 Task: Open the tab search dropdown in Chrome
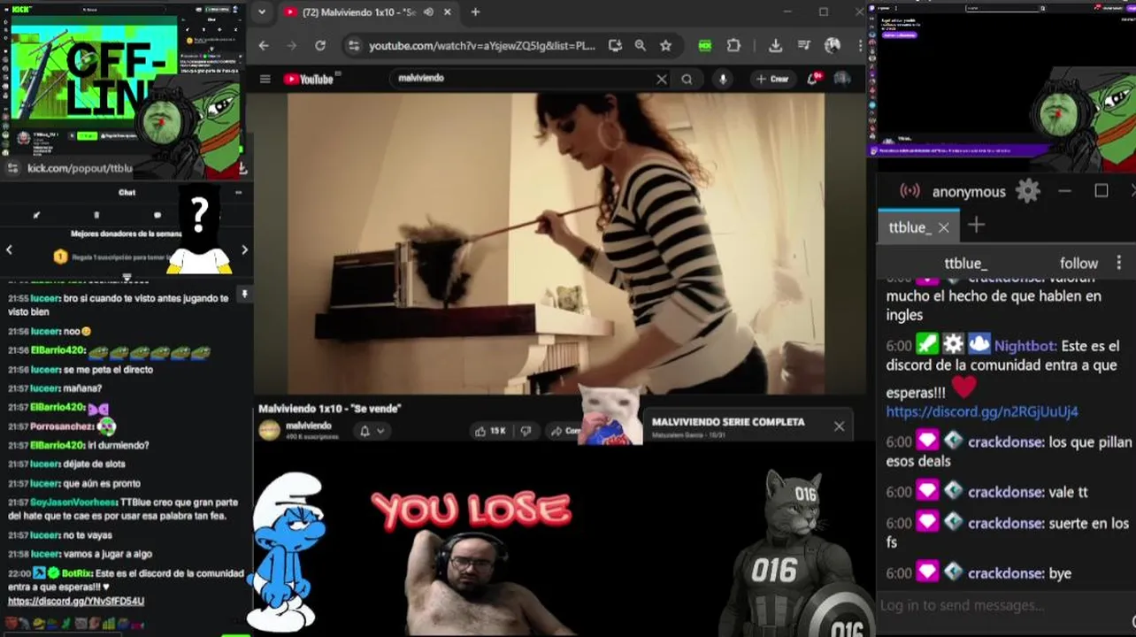click(261, 12)
